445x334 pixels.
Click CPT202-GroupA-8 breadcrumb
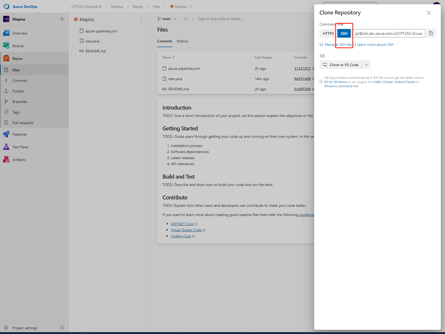click(86, 7)
